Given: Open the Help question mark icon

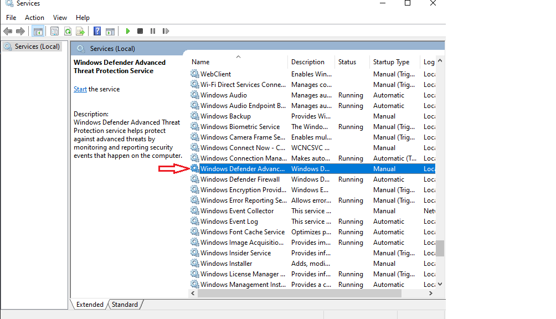Looking at the screenshot, I should click(x=97, y=31).
